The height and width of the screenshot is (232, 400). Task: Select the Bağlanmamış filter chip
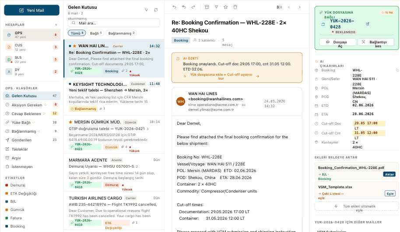[x=121, y=33]
